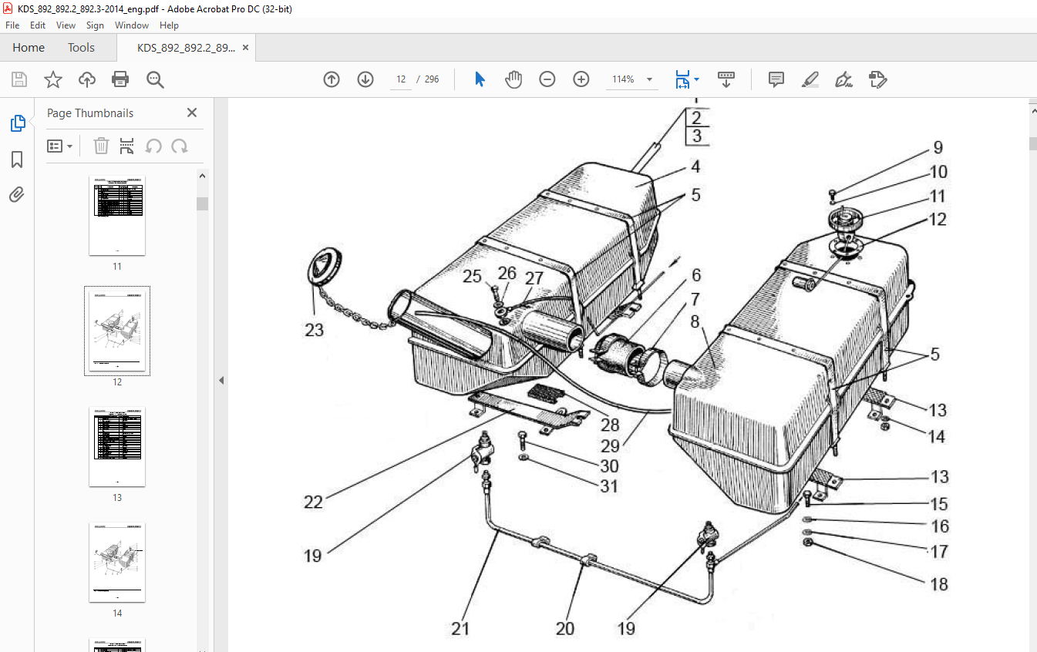Switch to the Tools tab
Viewport: 1037px width, 652px height.
tap(81, 48)
